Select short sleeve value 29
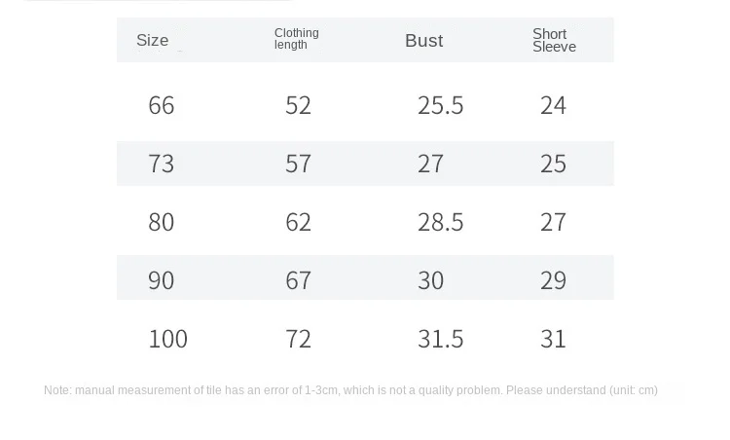 coord(553,280)
